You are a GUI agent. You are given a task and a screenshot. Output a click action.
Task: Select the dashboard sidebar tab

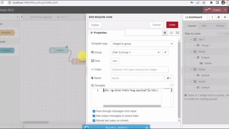tap(195, 17)
